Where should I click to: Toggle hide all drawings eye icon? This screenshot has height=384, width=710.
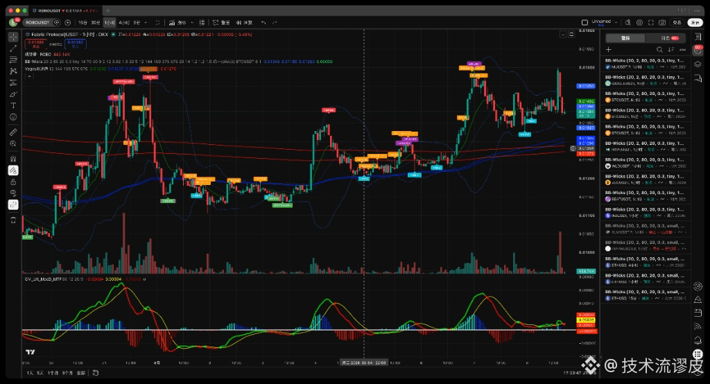(13, 193)
